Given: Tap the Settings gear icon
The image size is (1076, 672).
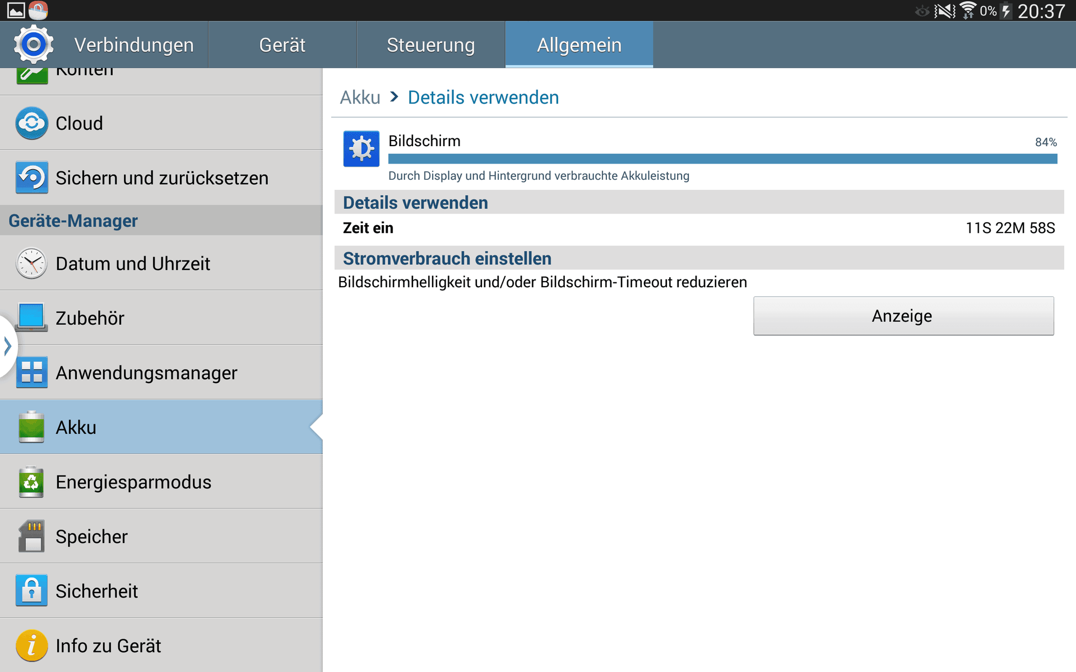Looking at the screenshot, I should click(x=34, y=44).
